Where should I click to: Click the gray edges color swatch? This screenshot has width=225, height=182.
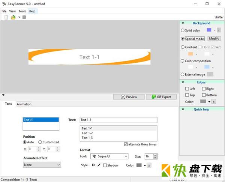click(x=203, y=101)
